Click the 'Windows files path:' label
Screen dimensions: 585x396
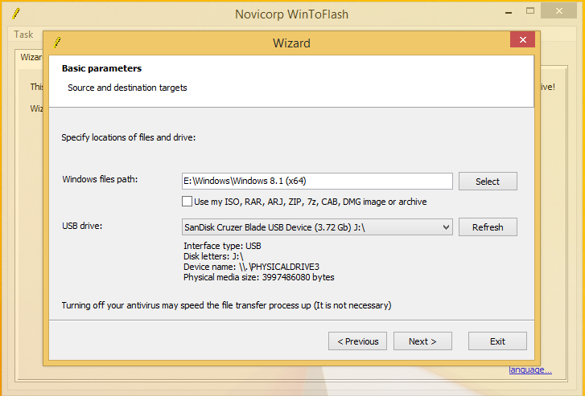(100, 179)
